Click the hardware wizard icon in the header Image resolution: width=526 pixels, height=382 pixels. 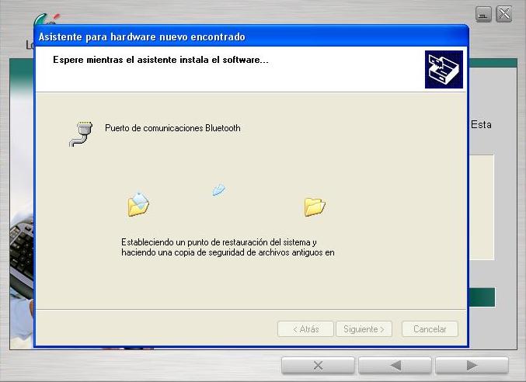[x=444, y=69]
